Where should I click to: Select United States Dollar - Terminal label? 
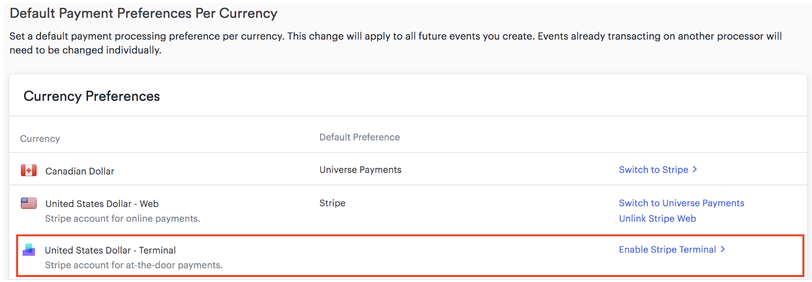(110, 250)
